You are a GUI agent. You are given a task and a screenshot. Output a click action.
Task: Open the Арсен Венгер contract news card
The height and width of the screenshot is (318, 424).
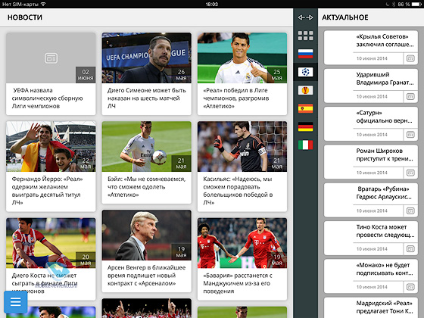click(147, 251)
